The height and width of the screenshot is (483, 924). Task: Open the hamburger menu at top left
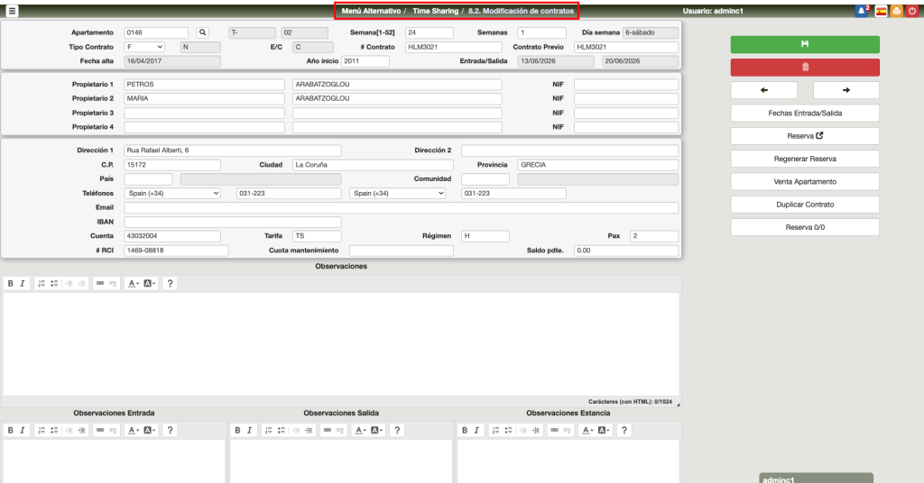tap(13, 11)
